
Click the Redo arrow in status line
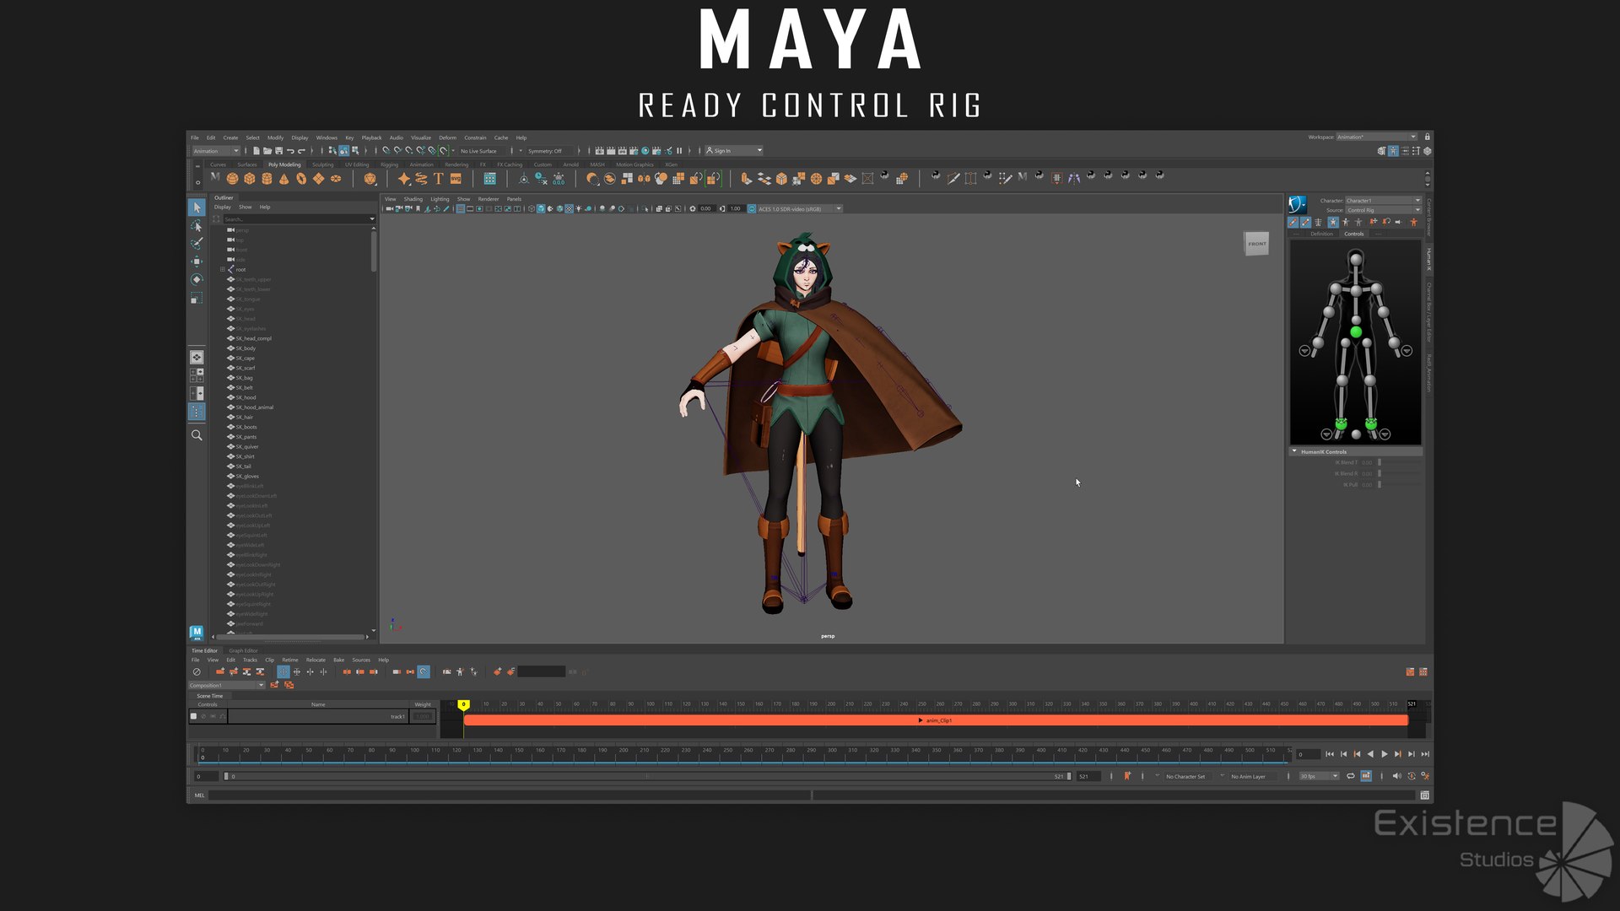[301, 151]
